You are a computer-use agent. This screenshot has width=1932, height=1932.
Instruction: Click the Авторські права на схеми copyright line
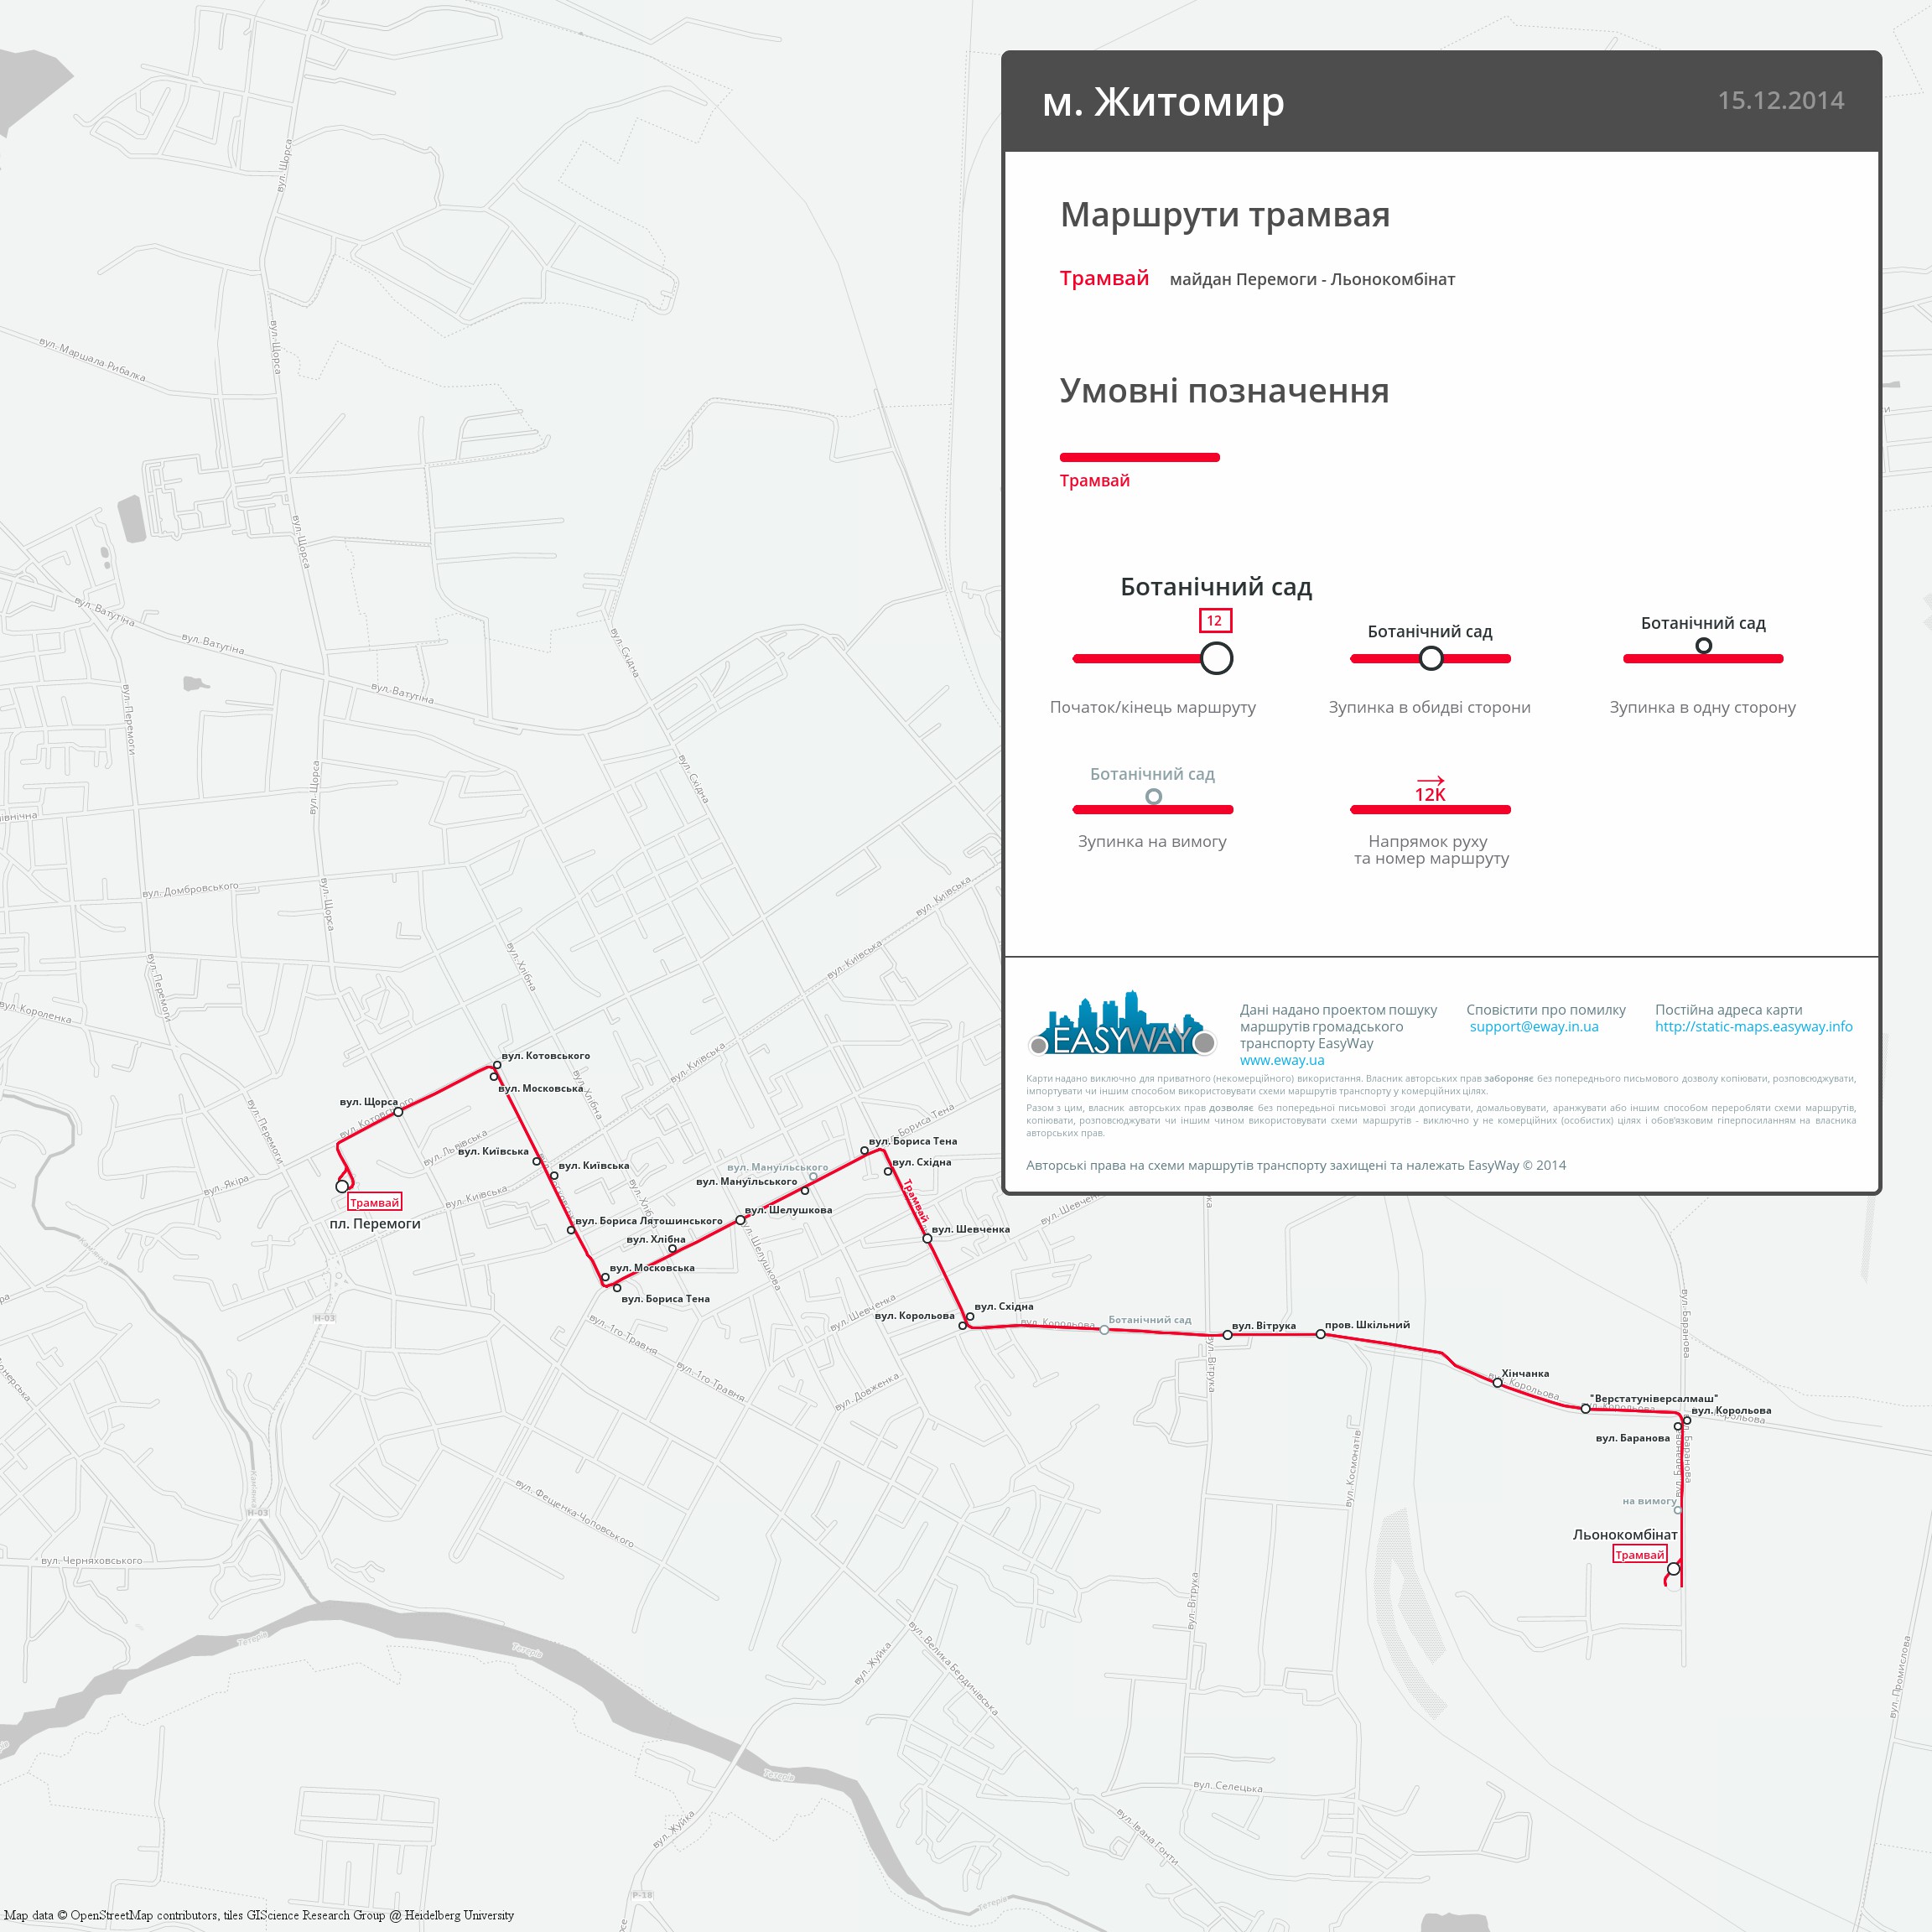[1296, 1165]
